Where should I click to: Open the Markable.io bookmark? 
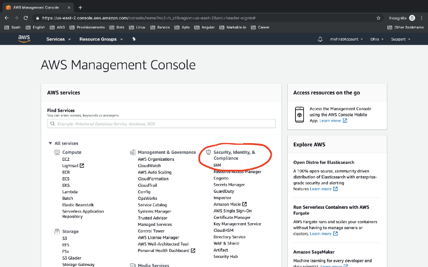pyautogui.click(x=233, y=27)
